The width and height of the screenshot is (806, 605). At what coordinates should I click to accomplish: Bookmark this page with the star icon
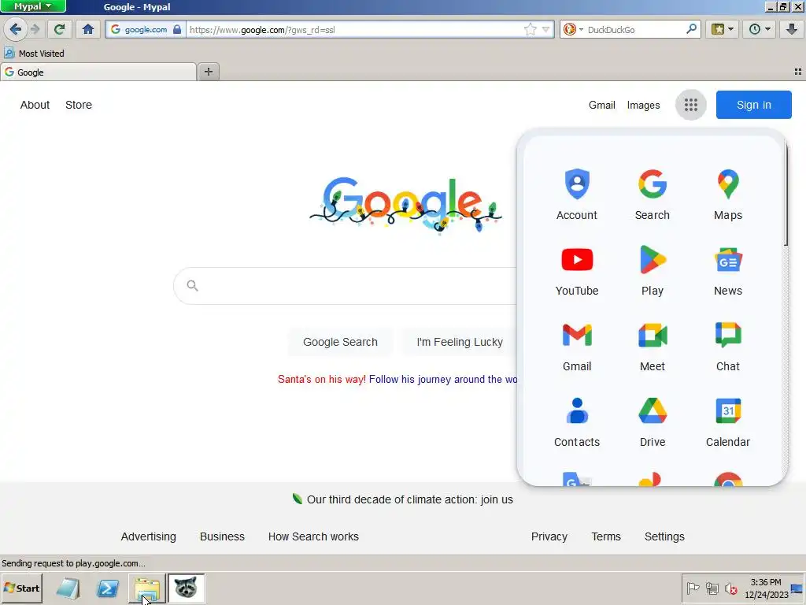click(x=530, y=29)
